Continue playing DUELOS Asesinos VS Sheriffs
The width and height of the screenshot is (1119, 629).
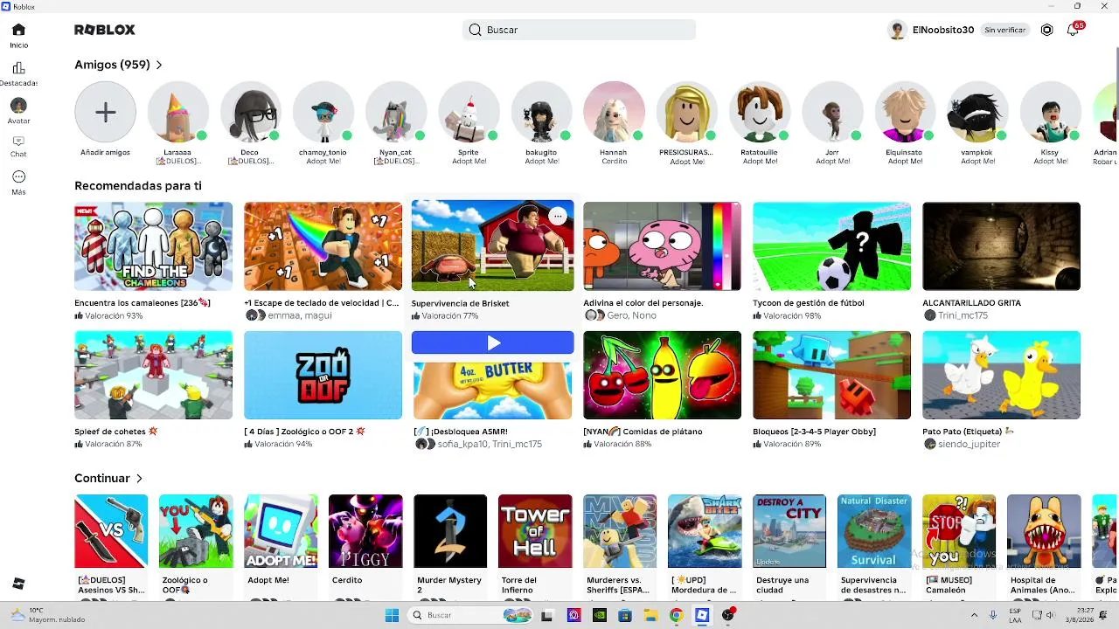pos(111,531)
